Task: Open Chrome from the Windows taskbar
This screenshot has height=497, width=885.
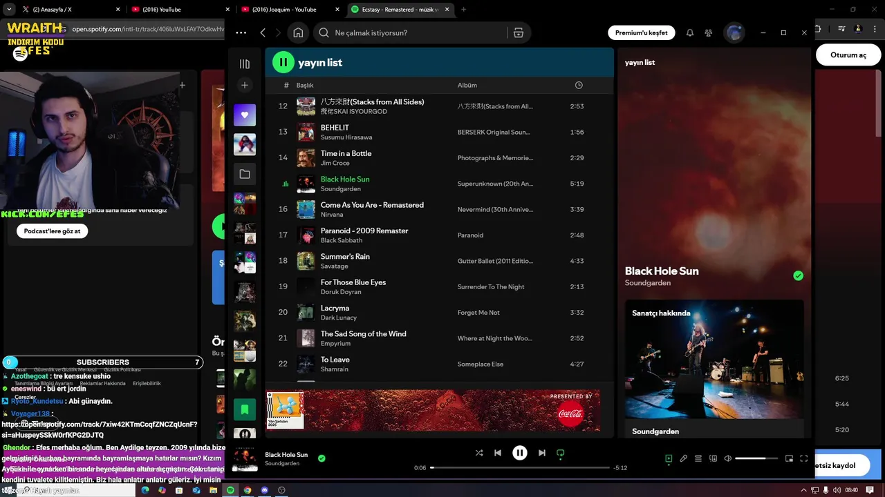Action: [x=248, y=490]
